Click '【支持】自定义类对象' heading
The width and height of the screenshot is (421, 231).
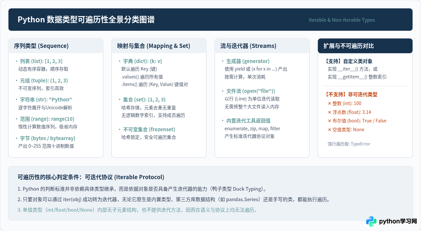[x=348, y=61]
